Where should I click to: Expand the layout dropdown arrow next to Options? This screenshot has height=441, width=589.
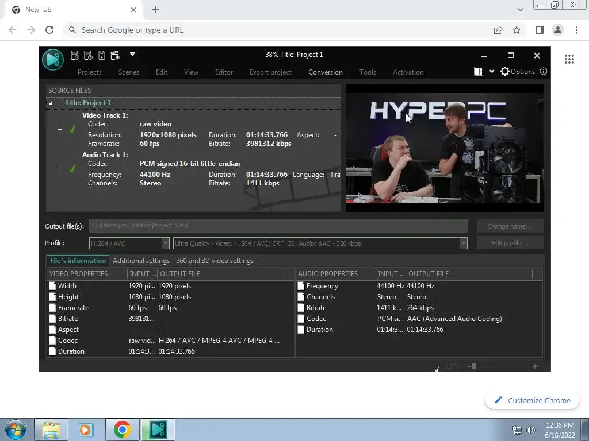[491, 72]
